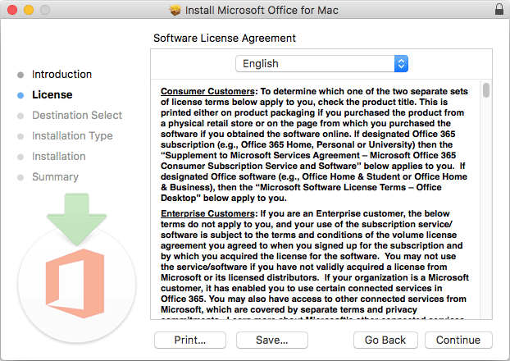Click the window title 'Install Microsoft Office for Mac'
The height and width of the screenshot is (361, 510).
[262, 11]
